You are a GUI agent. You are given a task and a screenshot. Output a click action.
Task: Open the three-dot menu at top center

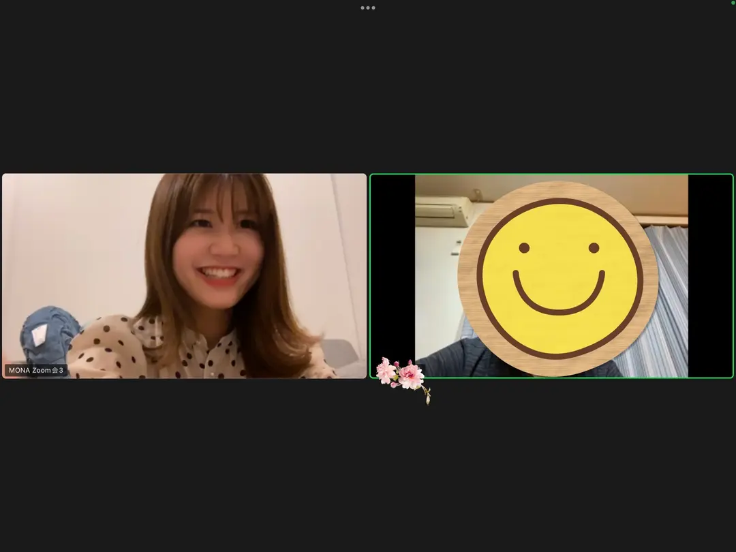(x=367, y=7)
